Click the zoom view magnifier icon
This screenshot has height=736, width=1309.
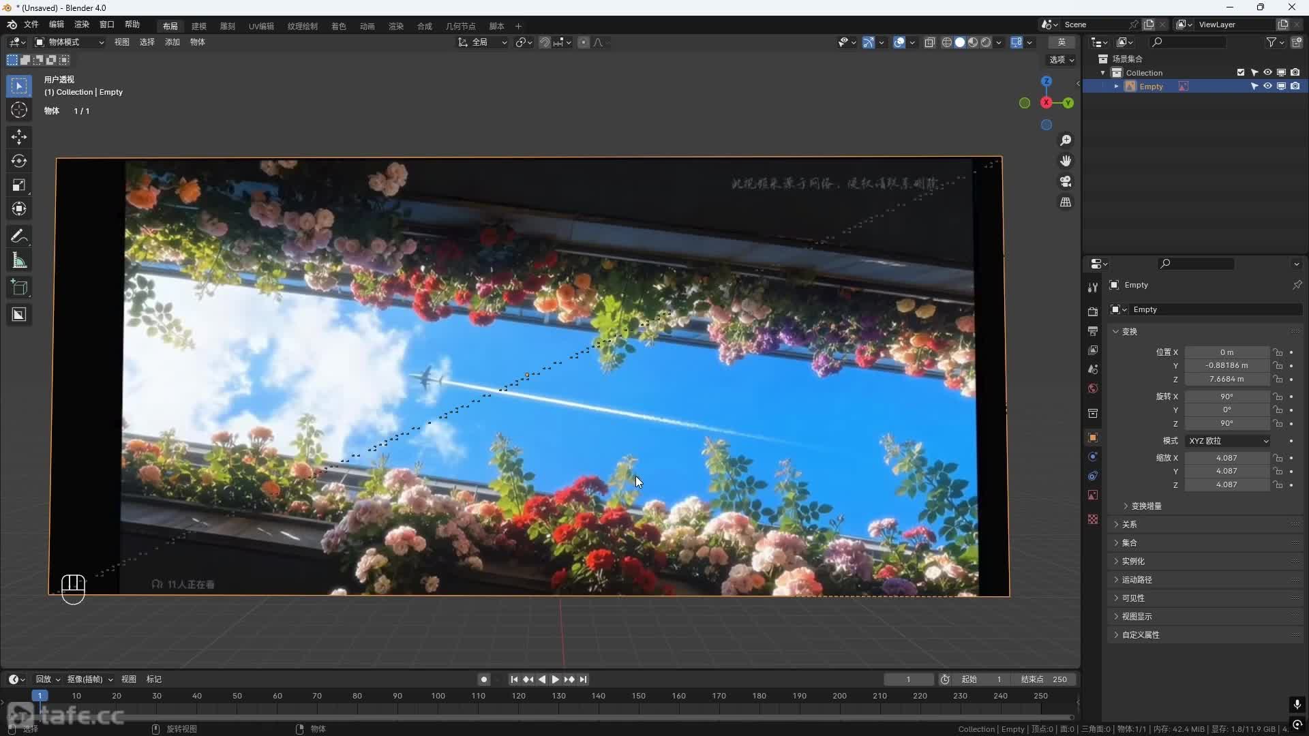1066,140
